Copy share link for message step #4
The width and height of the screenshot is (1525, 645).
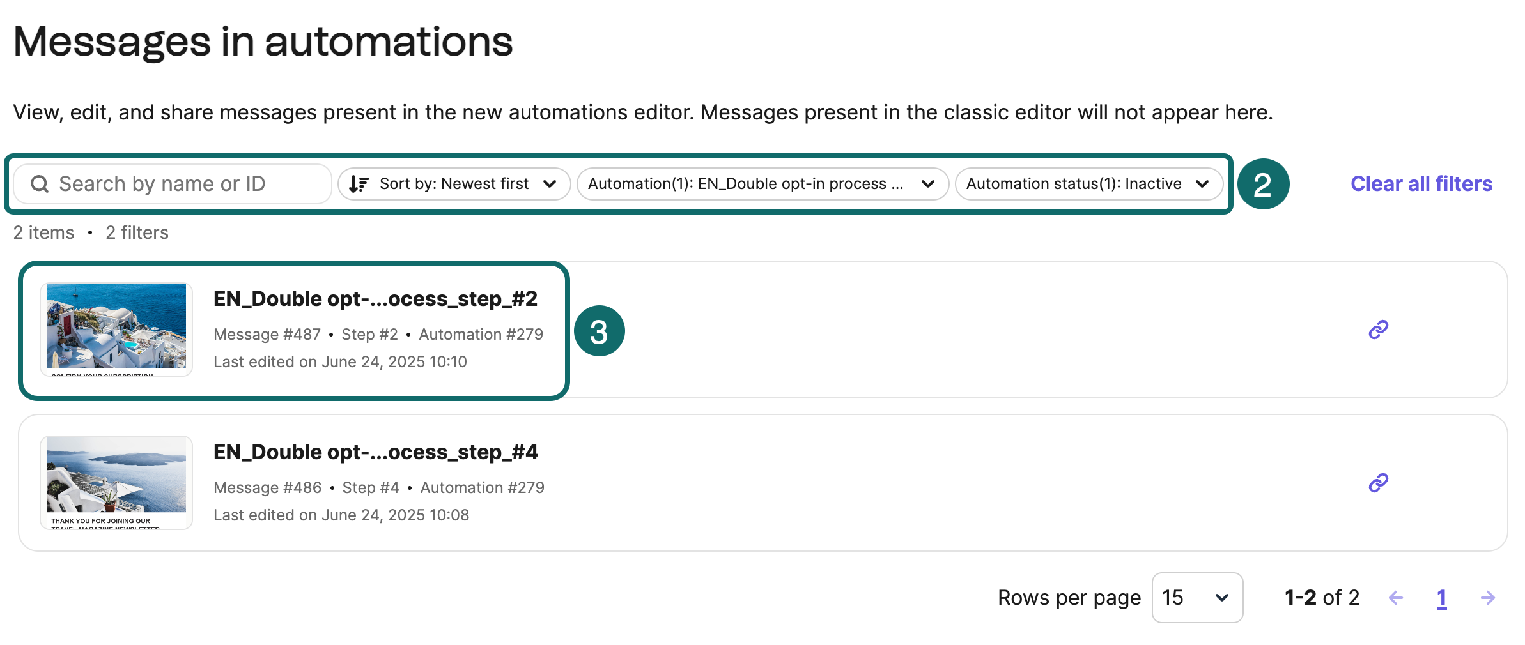tap(1378, 482)
